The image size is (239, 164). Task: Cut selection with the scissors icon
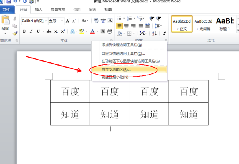[x=15, y=19]
